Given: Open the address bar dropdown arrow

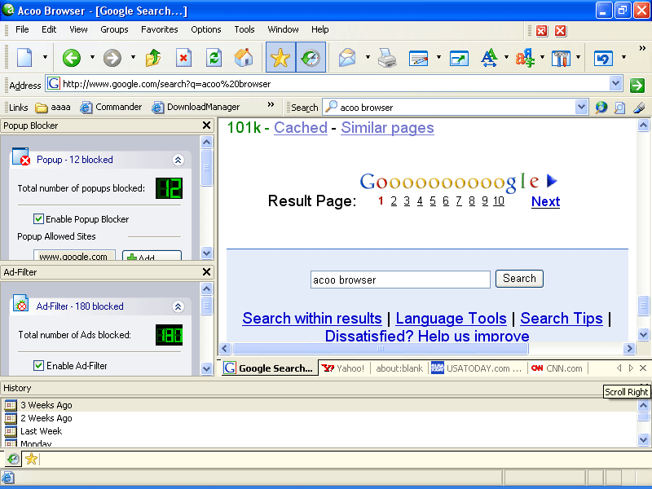Looking at the screenshot, I should coord(615,84).
